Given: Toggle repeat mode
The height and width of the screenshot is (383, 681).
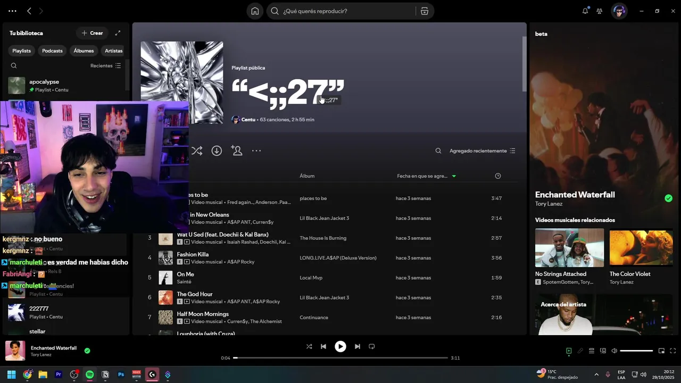Looking at the screenshot, I should coord(372,347).
